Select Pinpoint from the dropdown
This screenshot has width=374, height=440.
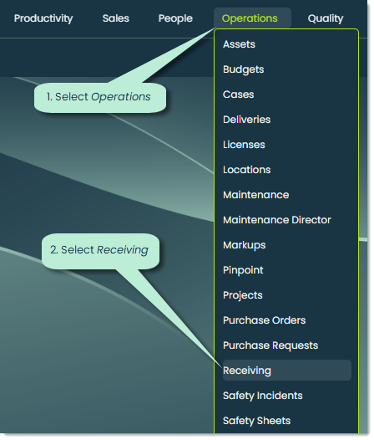243,270
